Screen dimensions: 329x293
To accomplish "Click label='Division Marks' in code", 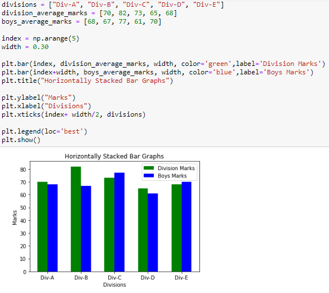I will pos(279,64).
